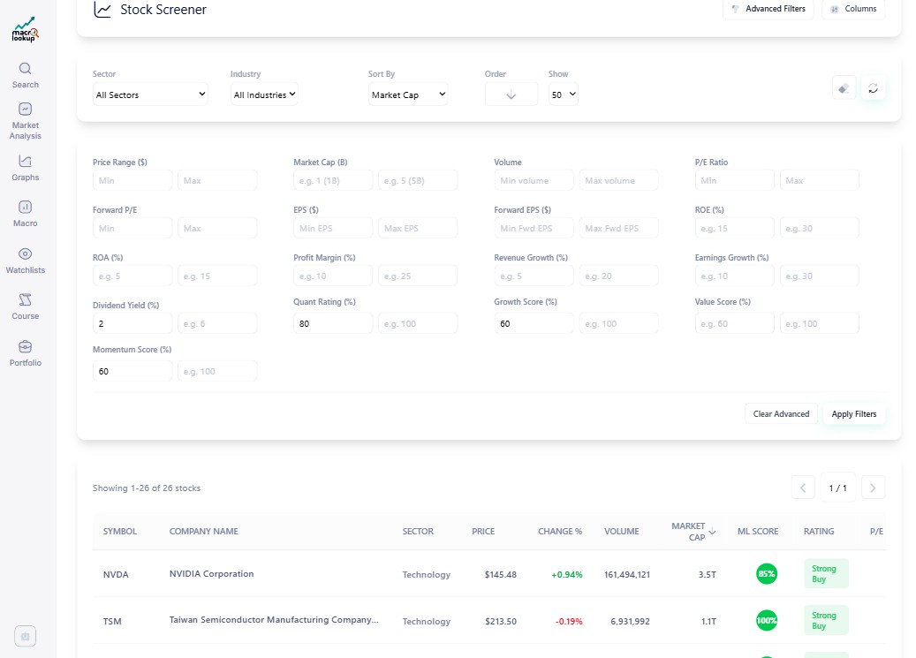Click the refresh icon button
This screenshot has height=658, width=916.
pos(873,88)
